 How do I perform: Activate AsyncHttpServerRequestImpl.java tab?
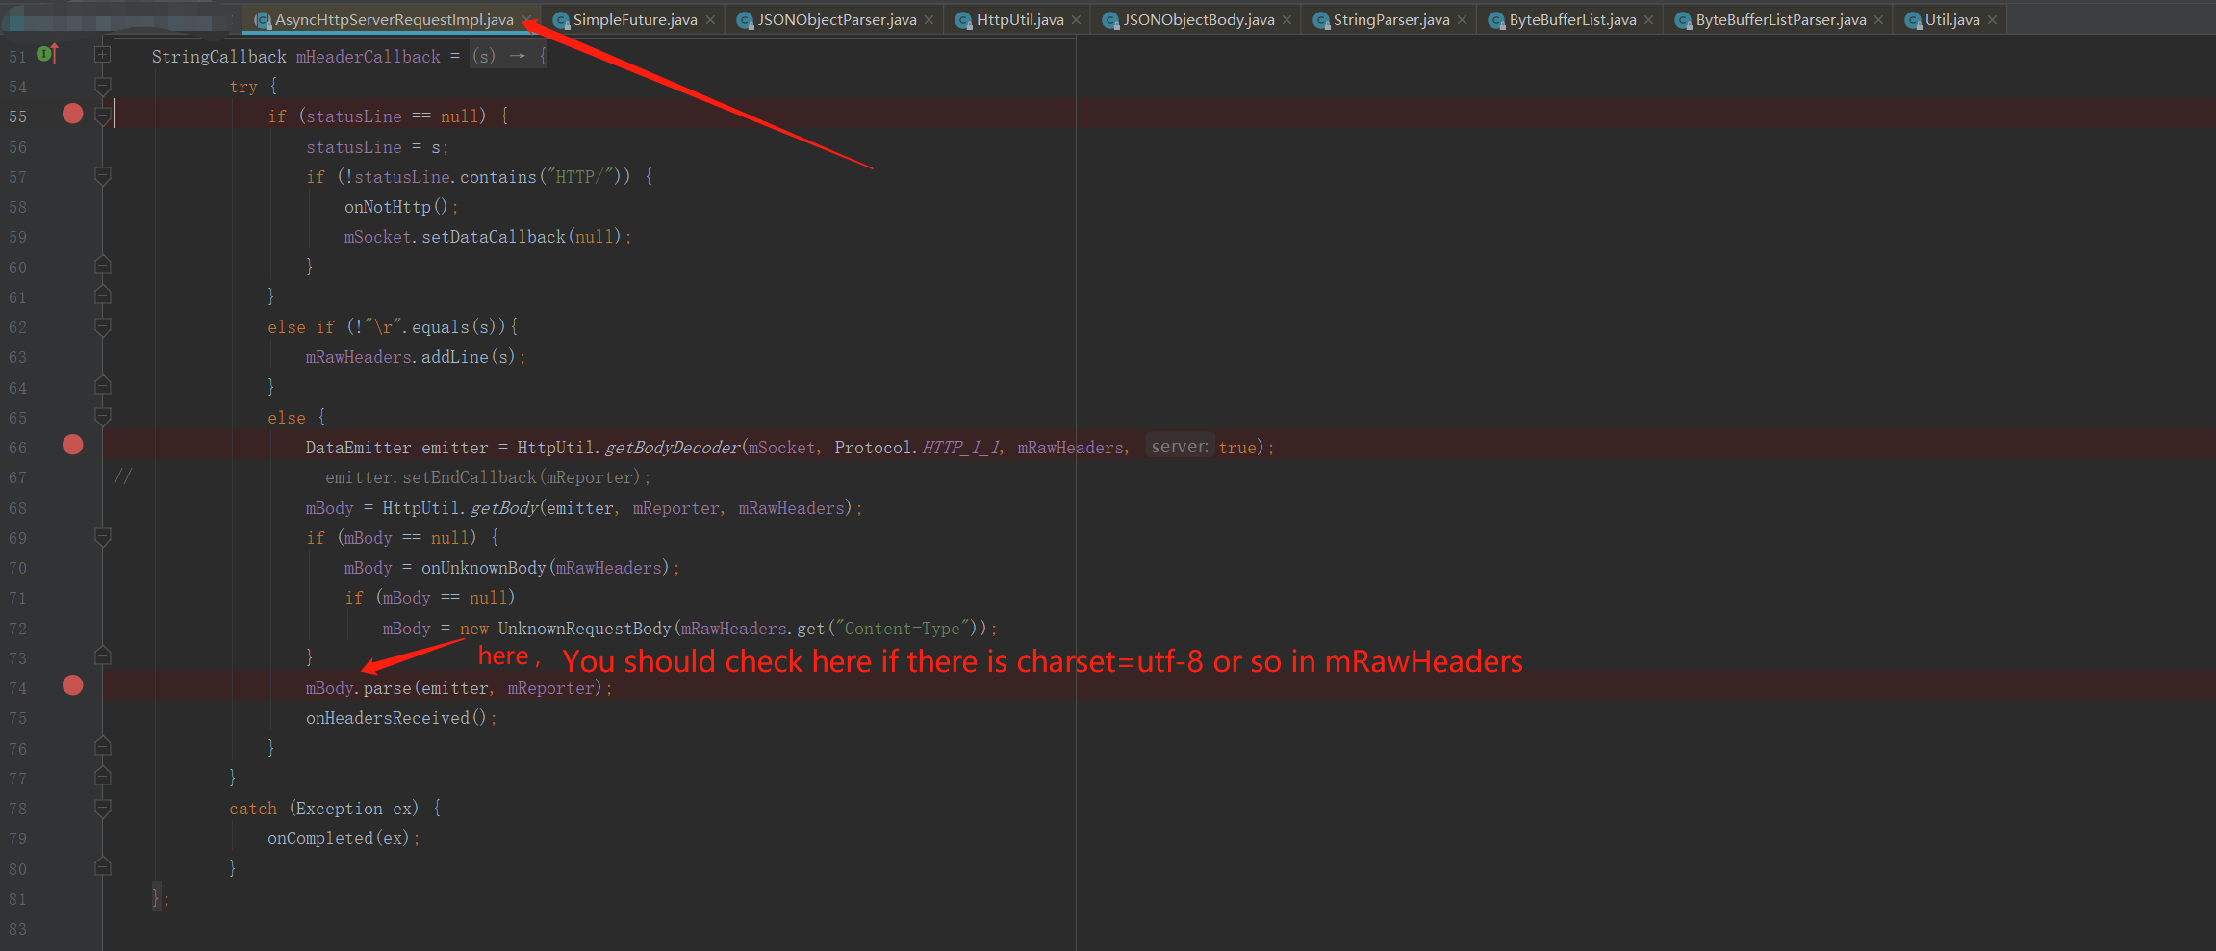(394, 19)
